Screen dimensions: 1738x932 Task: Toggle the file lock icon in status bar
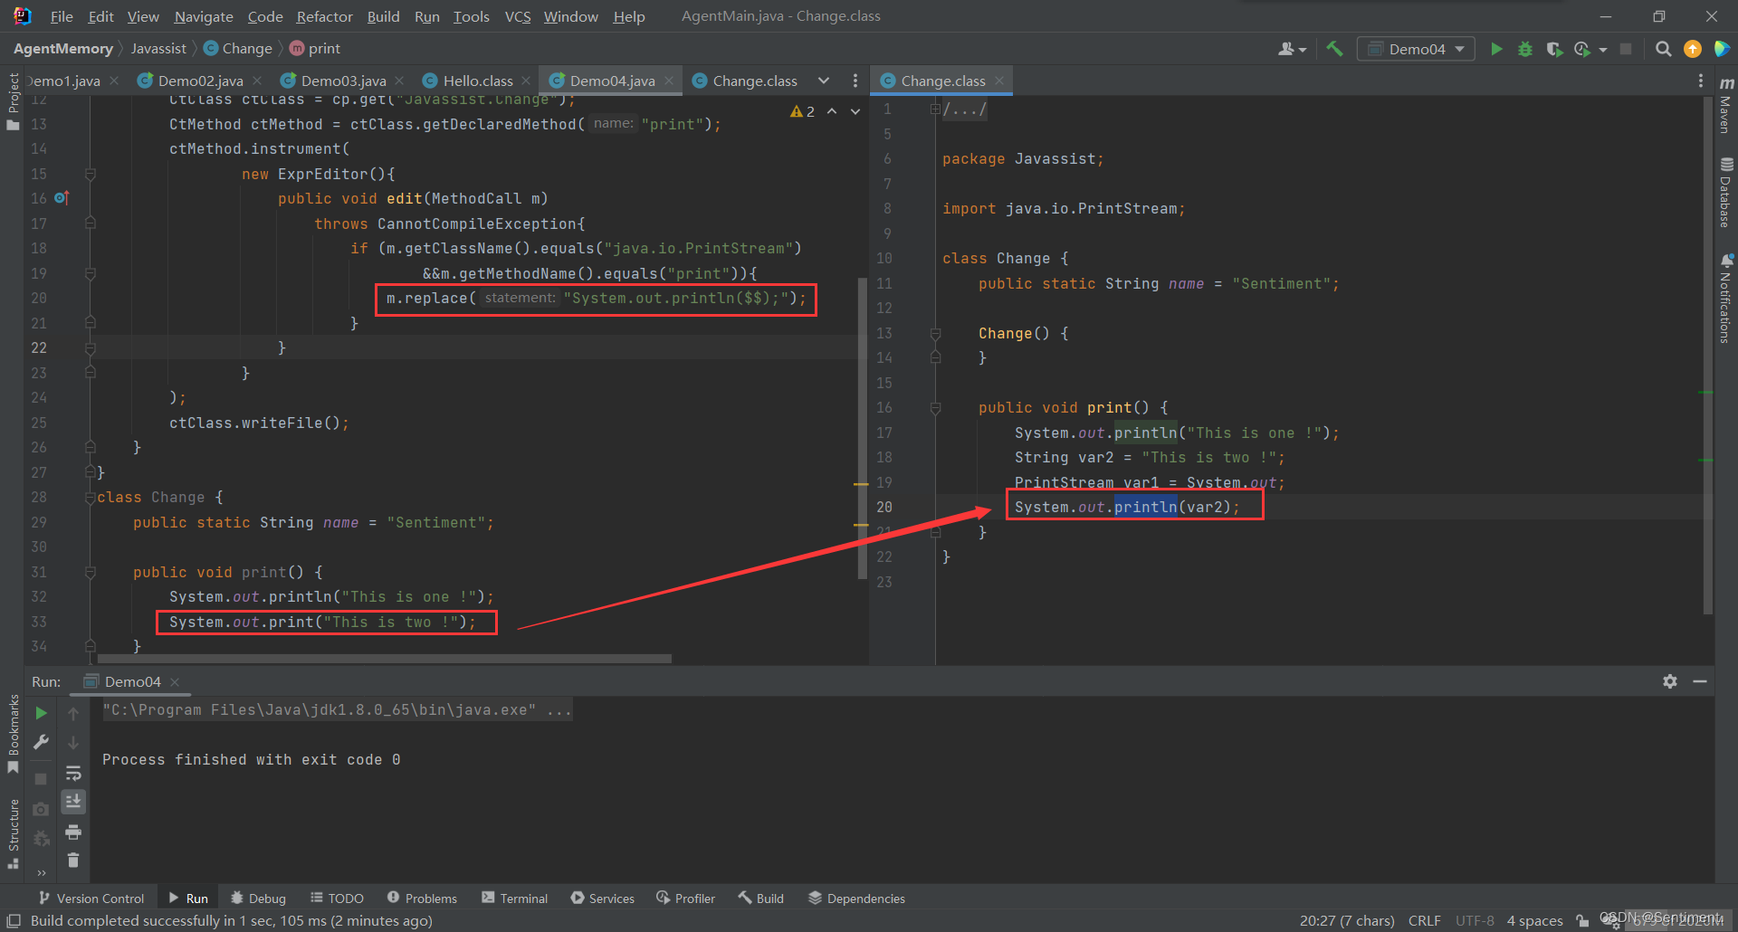tap(1580, 920)
